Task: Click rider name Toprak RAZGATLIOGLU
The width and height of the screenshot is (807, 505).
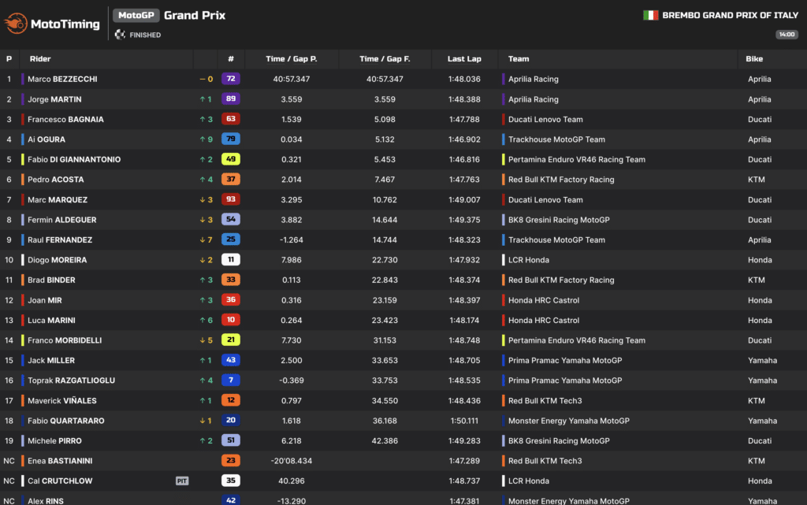Action: [71, 381]
